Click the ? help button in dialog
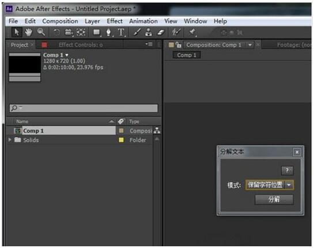The image size is (317, 248). point(287,170)
